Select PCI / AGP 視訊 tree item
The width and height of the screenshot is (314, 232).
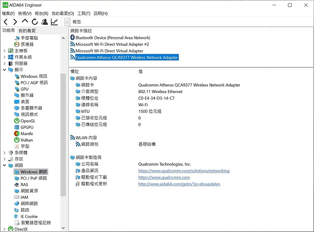pyautogui.click(x=31, y=83)
